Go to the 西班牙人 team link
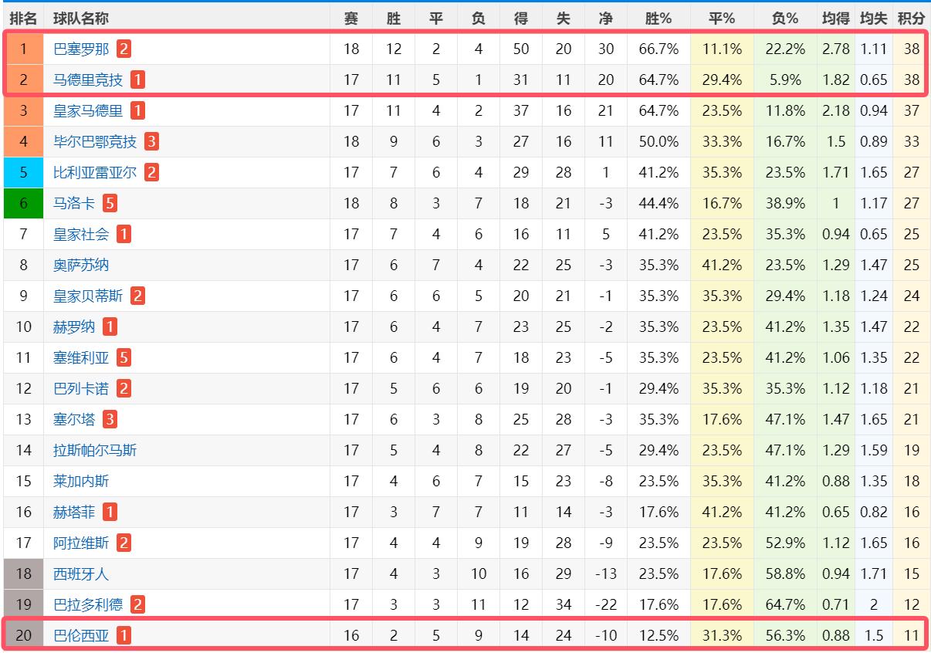This screenshot has width=931, height=653. coord(81,573)
